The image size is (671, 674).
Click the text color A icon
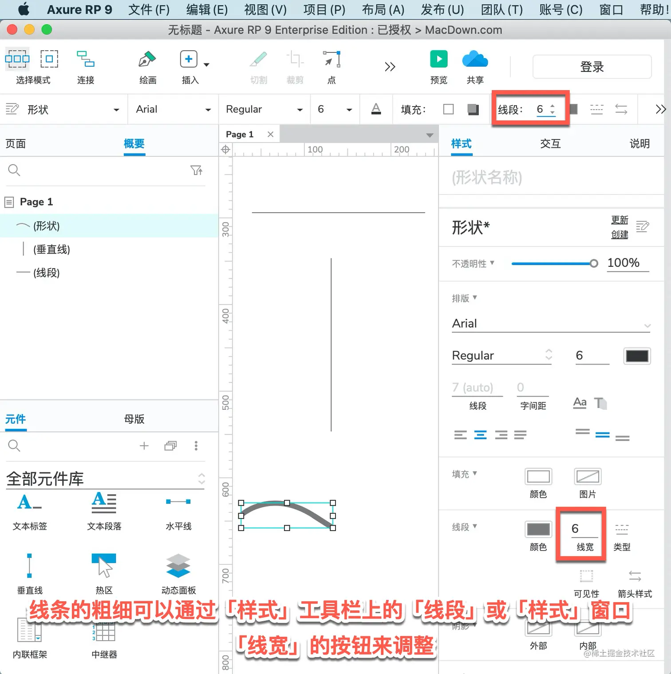click(x=376, y=109)
